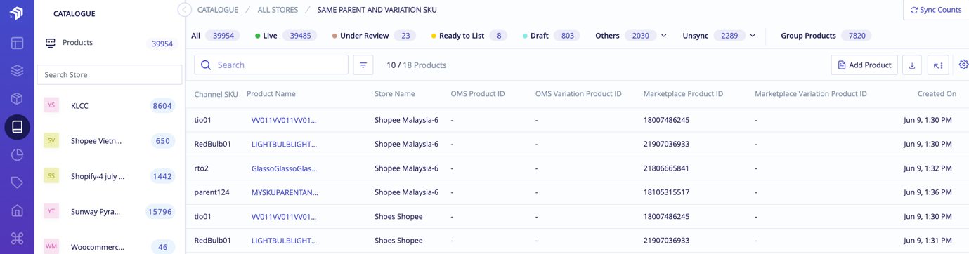The width and height of the screenshot is (969, 254).
Task: Click the OMS Product ID column header
Action: [478, 93]
